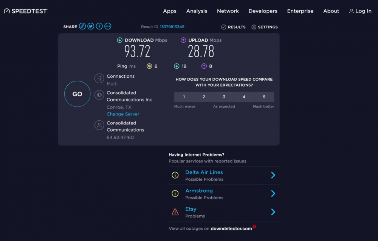
Task: Open the Apps menu
Action: click(170, 11)
